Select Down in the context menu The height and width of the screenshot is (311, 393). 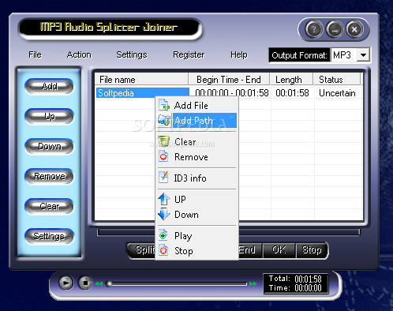click(x=197, y=215)
